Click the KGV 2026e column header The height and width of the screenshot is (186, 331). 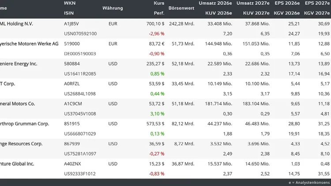coord(287,13)
